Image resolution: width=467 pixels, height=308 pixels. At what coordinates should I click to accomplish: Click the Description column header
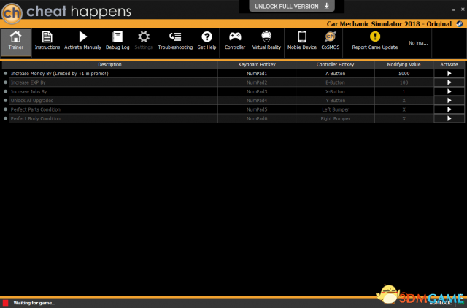109,65
